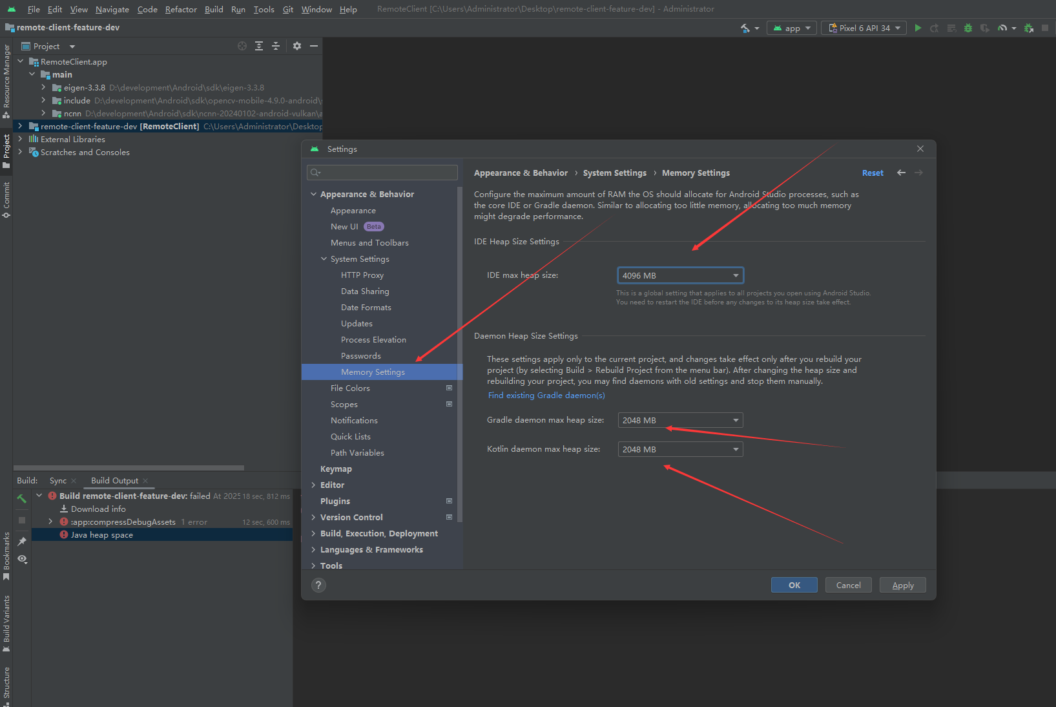Switch to the Build Output tab
1056x707 pixels.
[114, 480]
